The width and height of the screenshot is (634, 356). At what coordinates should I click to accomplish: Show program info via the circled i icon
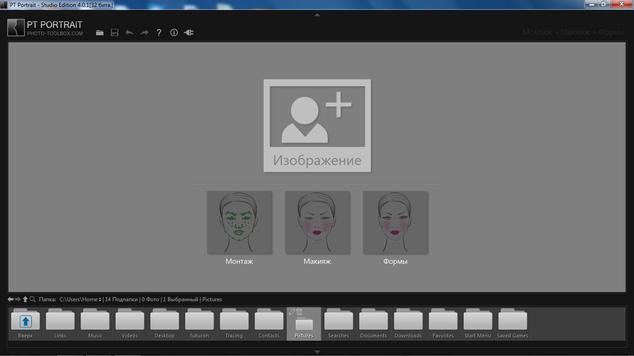click(x=174, y=32)
